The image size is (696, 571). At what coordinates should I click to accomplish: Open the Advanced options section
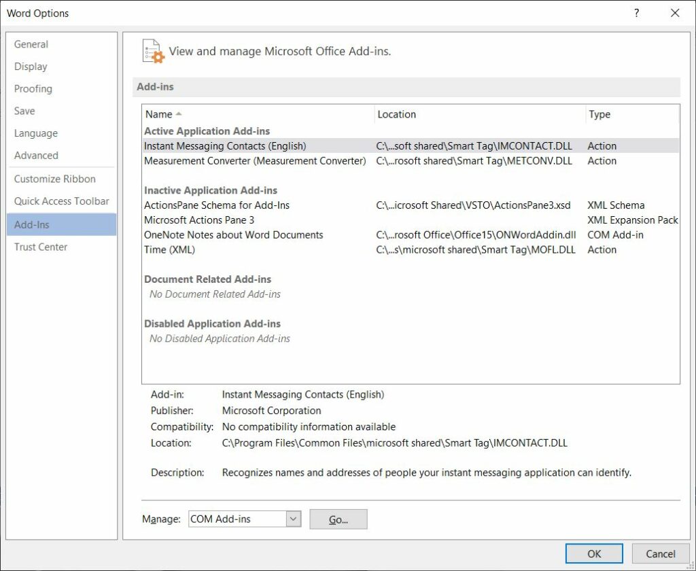click(x=37, y=155)
